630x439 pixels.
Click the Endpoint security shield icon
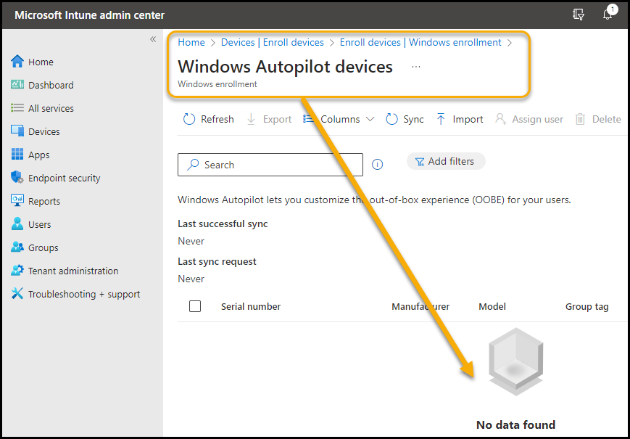coord(17,177)
